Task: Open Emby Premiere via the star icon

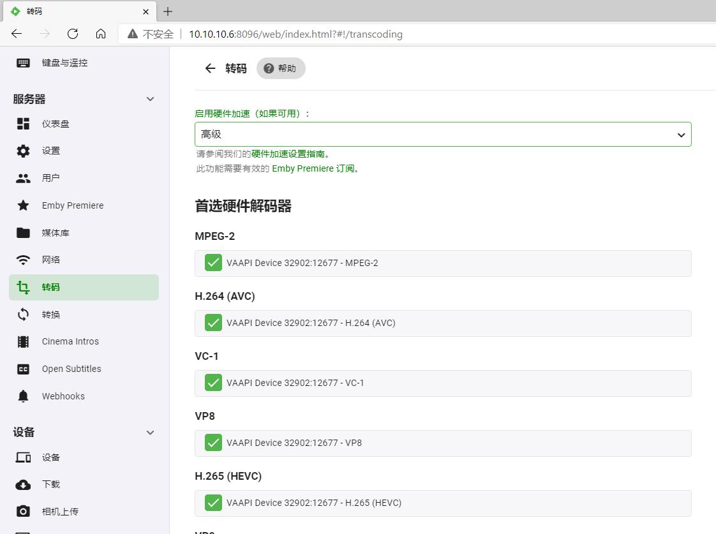Action: click(x=72, y=205)
